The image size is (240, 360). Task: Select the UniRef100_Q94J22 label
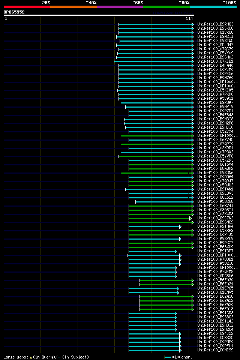[215, 334]
